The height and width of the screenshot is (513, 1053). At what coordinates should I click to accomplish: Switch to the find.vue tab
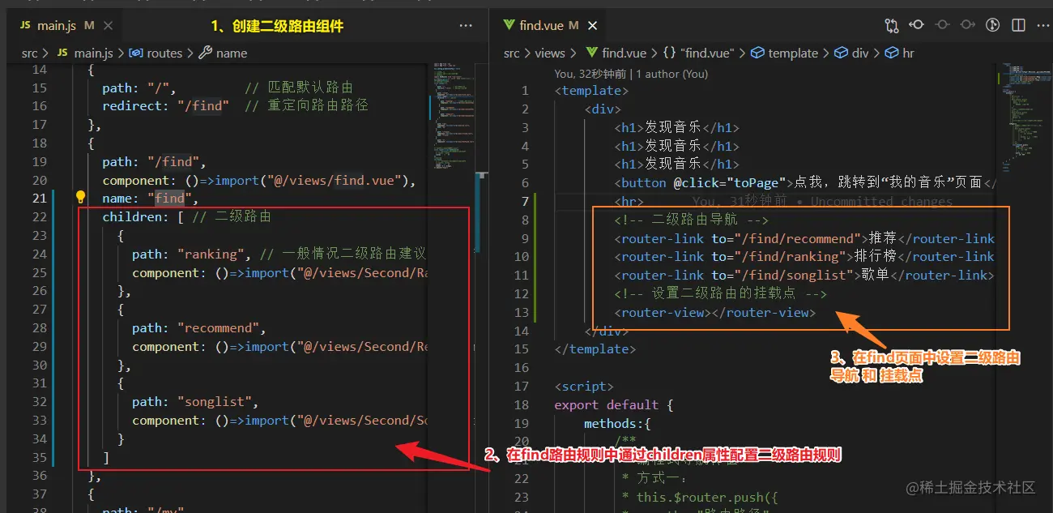[x=544, y=24]
